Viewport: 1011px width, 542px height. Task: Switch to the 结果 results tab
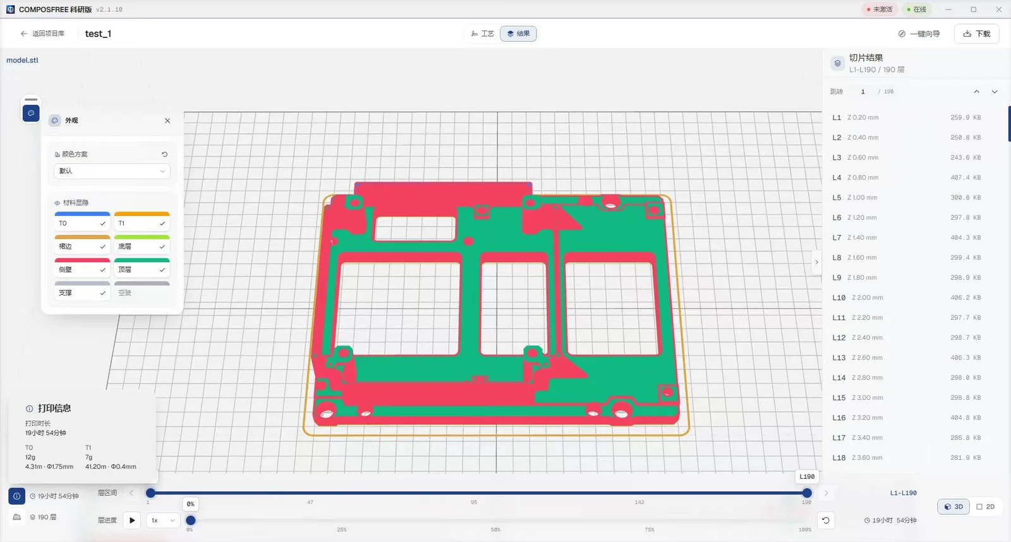click(x=518, y=33)
